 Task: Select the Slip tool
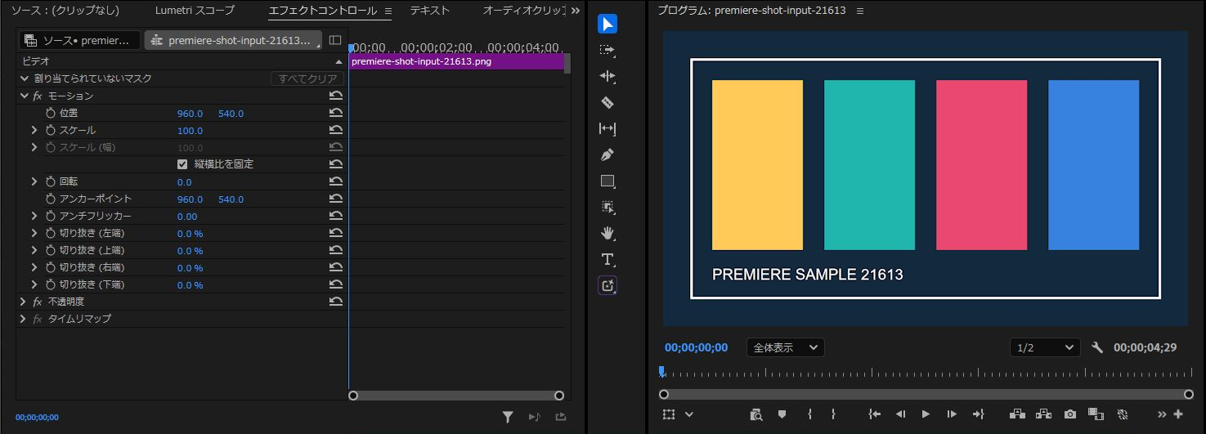coord(607,128)
